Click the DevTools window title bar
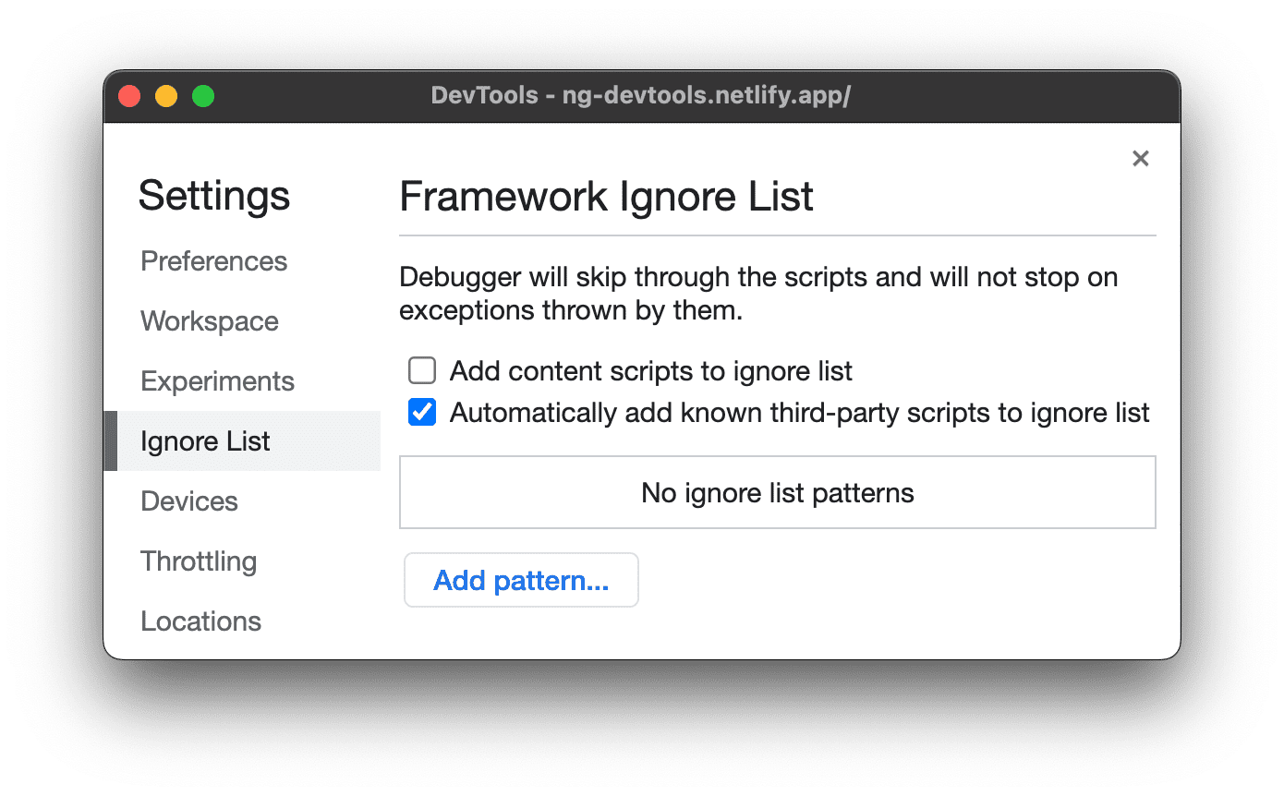The height and width of the screenshot is (796, 1284). tap(642, 95)
